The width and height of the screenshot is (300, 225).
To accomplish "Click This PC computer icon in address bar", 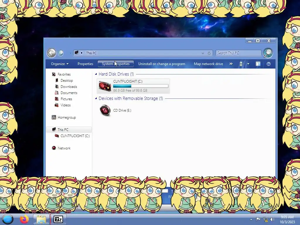I will point(76,53).
